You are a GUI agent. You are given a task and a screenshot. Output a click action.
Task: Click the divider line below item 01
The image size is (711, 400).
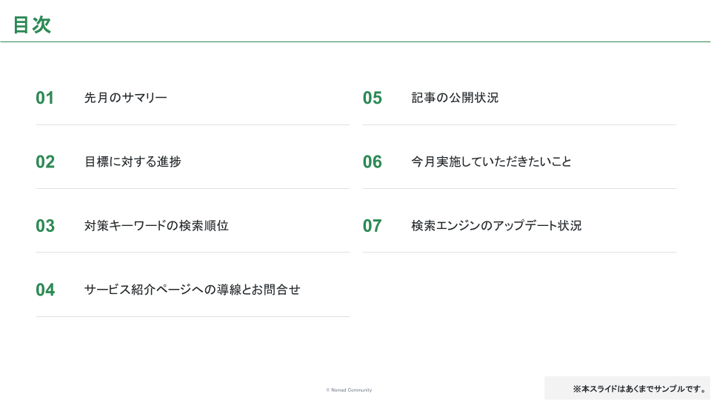click(x=193, y=124)
